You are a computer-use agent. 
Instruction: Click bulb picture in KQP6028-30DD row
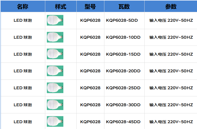(55, 105)
